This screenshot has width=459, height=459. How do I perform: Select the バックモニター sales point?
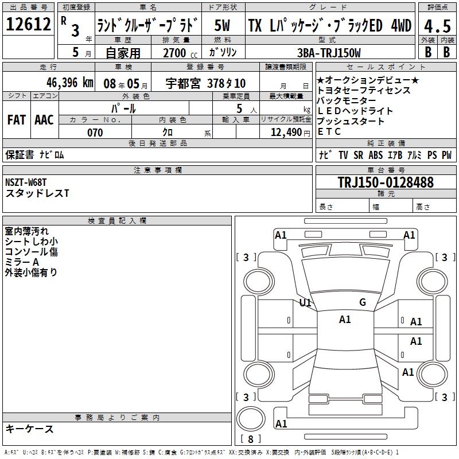[x=347, y=100]
